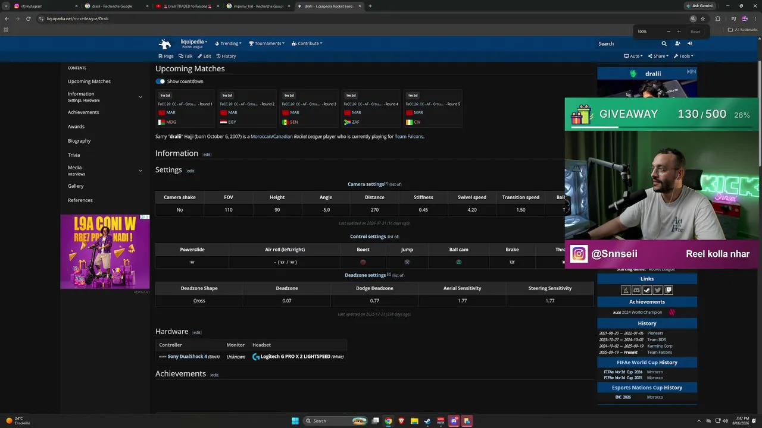The height and width of the screenshot is (428, 762).
Task: Open the Share dropdown
Action: (x=658, y=56)
